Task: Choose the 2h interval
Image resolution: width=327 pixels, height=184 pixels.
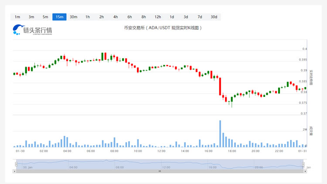Action: (102, 17)
